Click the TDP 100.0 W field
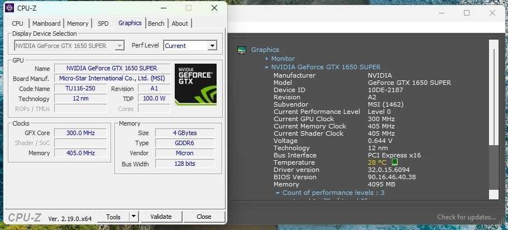 pos(154,98)
